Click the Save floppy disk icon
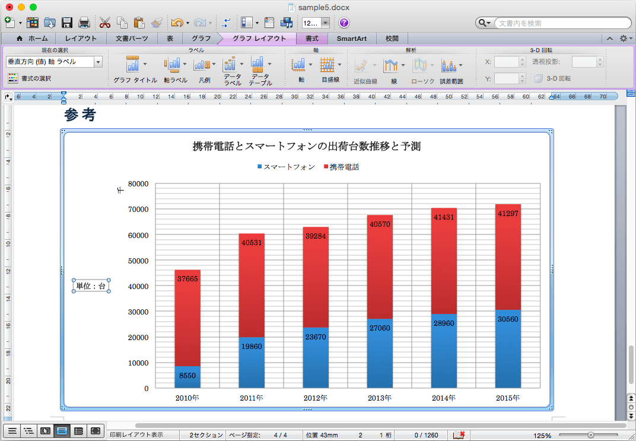The width and height of the screenshot is (636, 441). tap(67, 23)
